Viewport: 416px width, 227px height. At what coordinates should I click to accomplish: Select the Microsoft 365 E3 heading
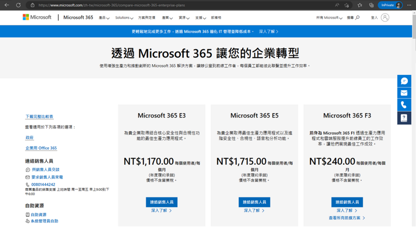[162, 115]
